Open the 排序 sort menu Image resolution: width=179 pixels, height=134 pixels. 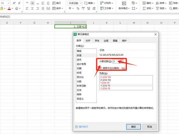coord(161,3)
